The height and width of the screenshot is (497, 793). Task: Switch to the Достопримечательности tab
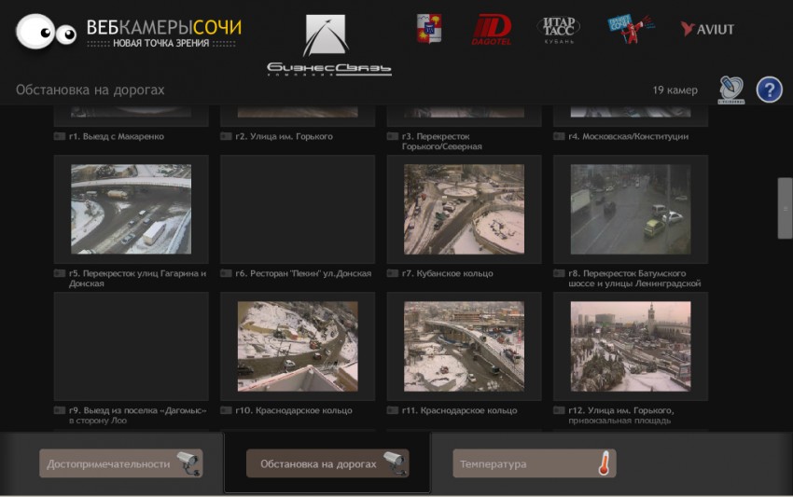120,463
